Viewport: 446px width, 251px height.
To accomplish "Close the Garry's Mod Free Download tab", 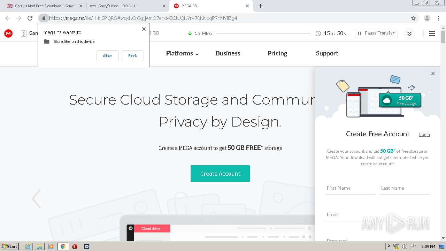I will (x=80, y=6).
